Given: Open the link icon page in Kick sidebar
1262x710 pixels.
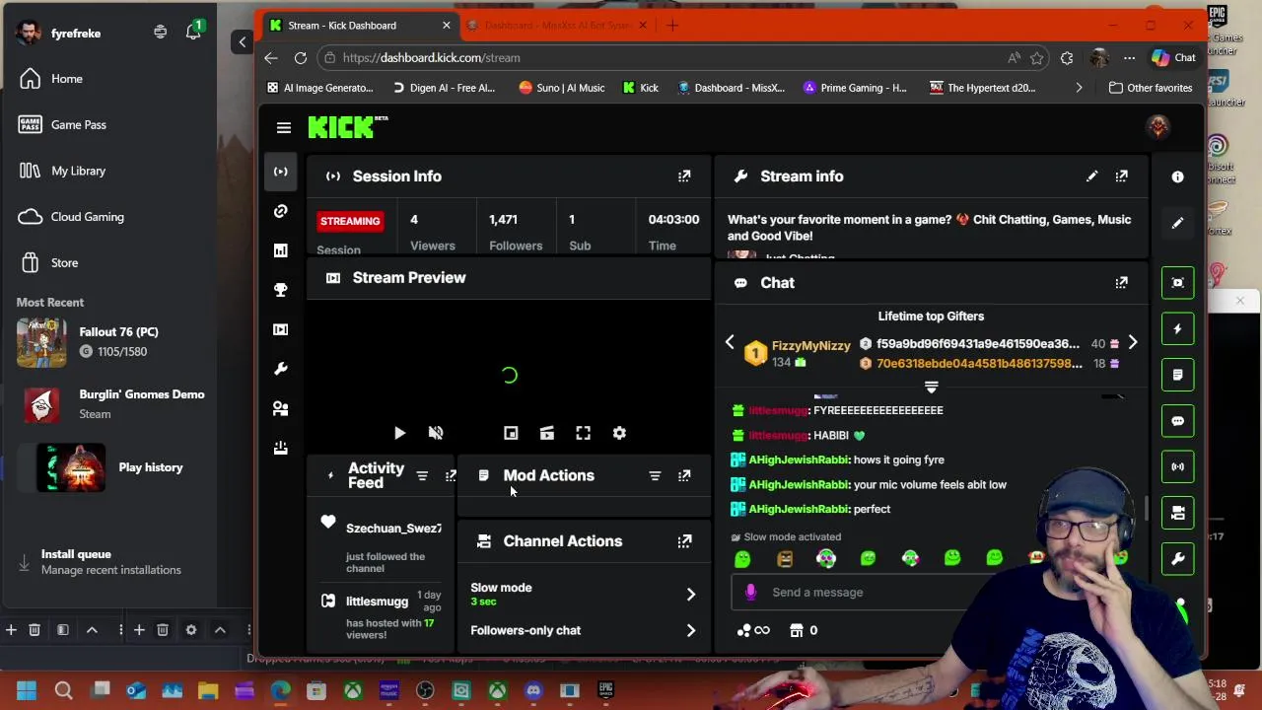Looking at the screenshot, I should point(281,211).
